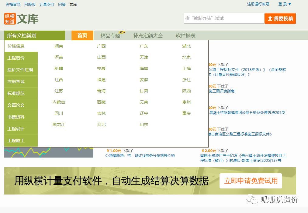Click the 我要投稿 submit button
Image resolution: width=308 pixels, height=213 pixels.
pyautogui.click(x=280, y=18)
